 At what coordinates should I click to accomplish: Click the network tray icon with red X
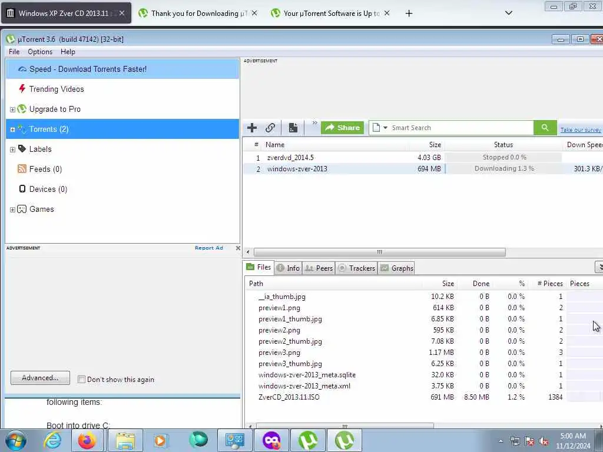point(529,441)
